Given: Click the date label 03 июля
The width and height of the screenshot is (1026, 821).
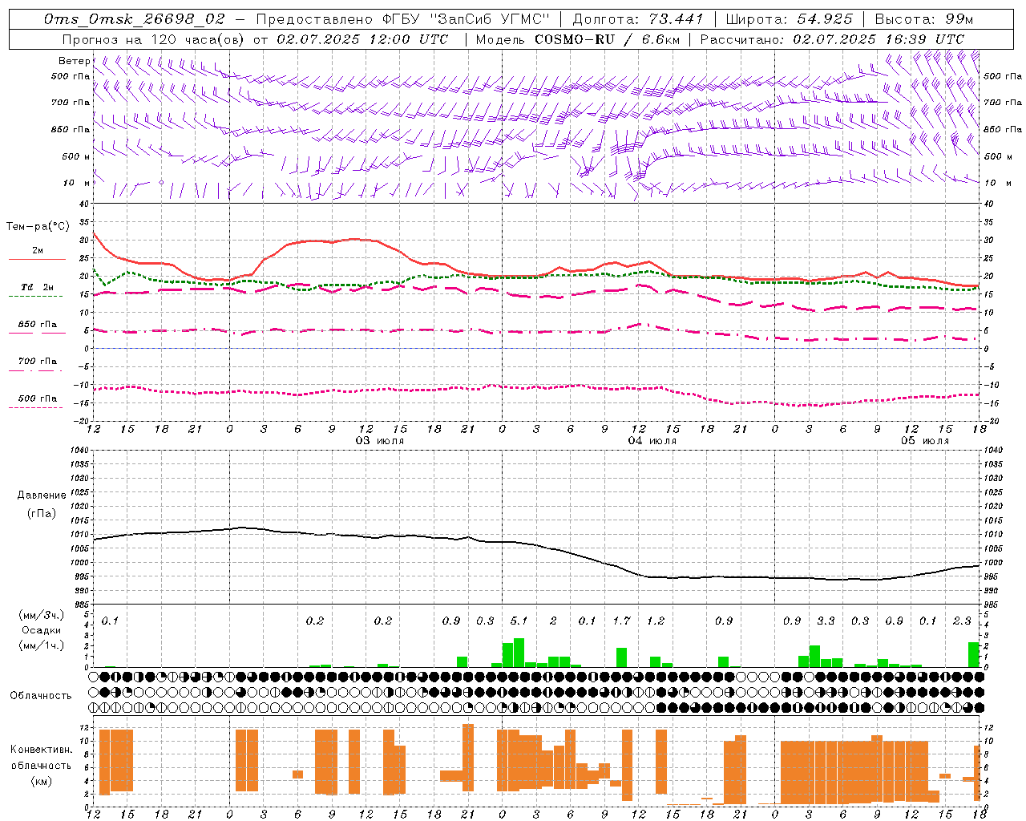Looking at the screenshot, I should tap(380, 441).
